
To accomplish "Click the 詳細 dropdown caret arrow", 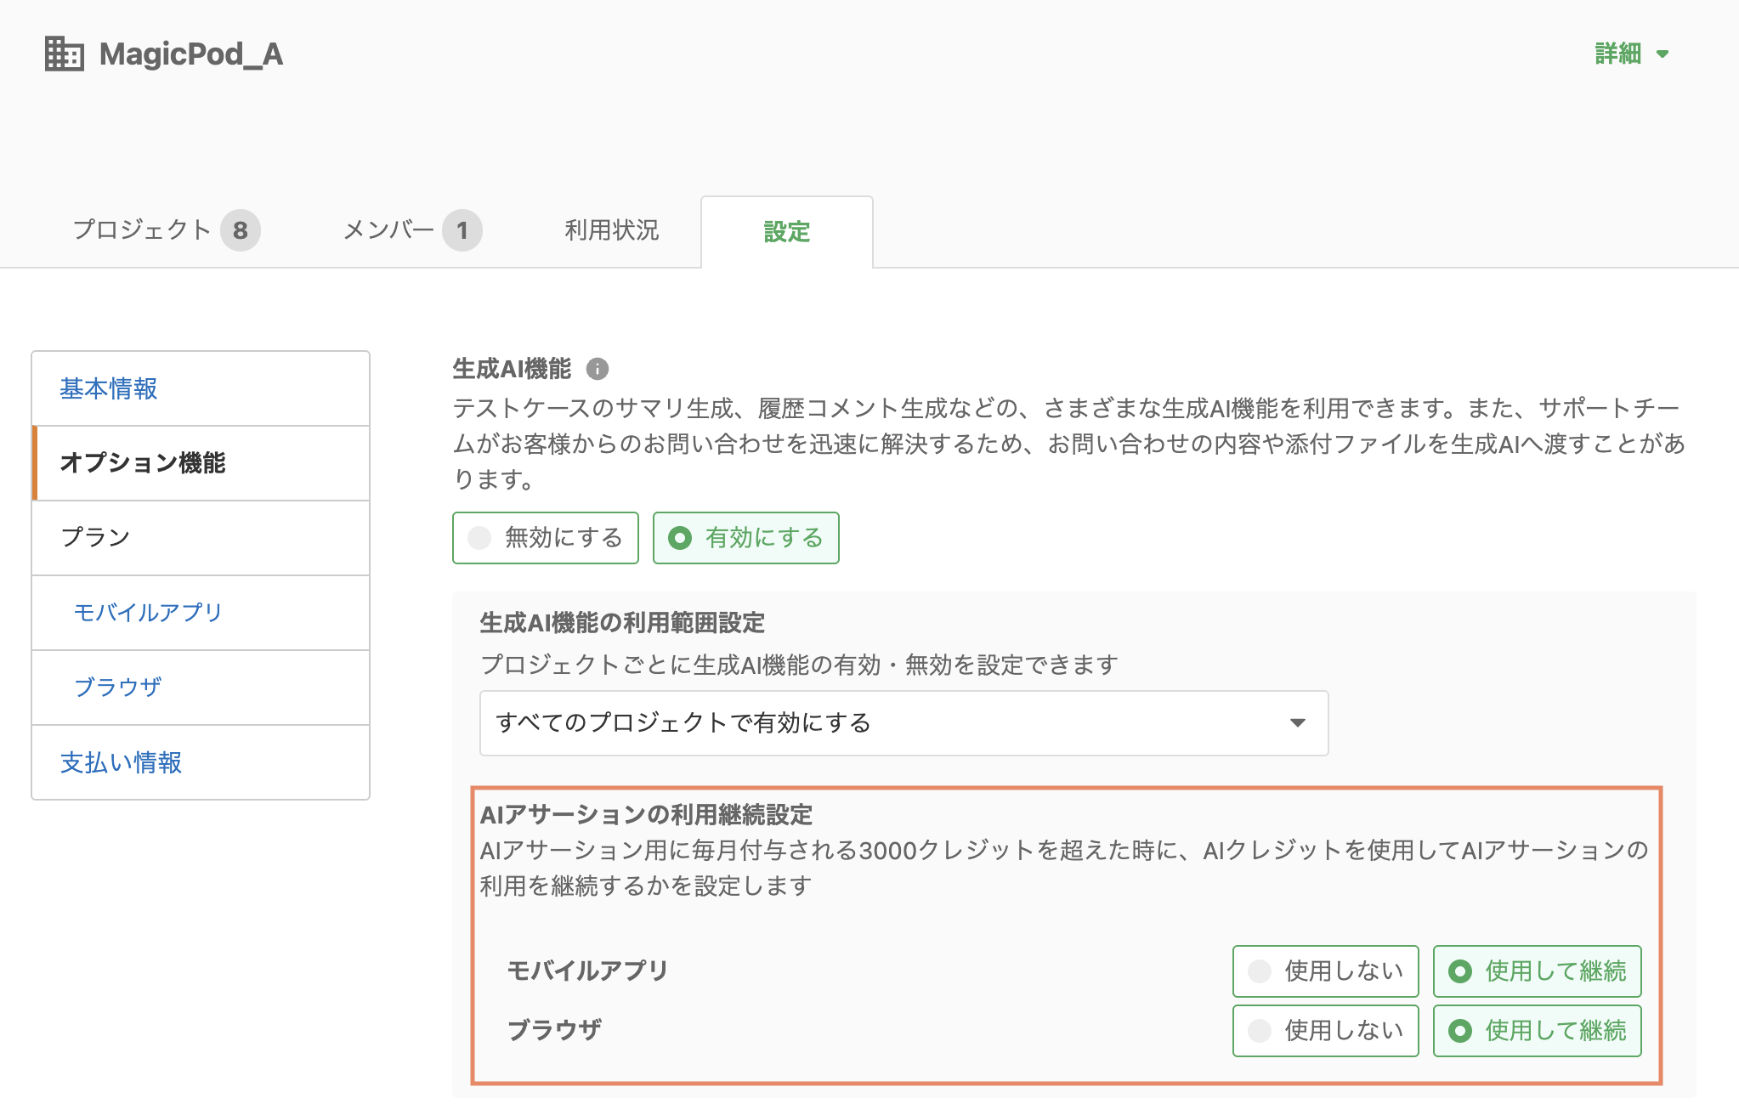I will [x=1663, y=54].
